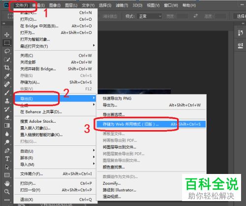Choose 文件简介(F)... menu entry

(56, 174)
